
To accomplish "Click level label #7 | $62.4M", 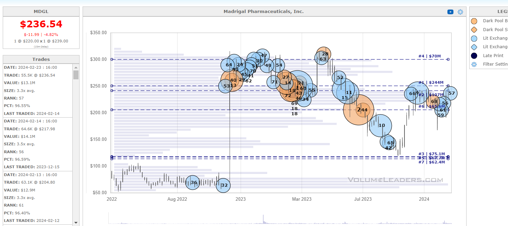I will [x=432, y=162].
